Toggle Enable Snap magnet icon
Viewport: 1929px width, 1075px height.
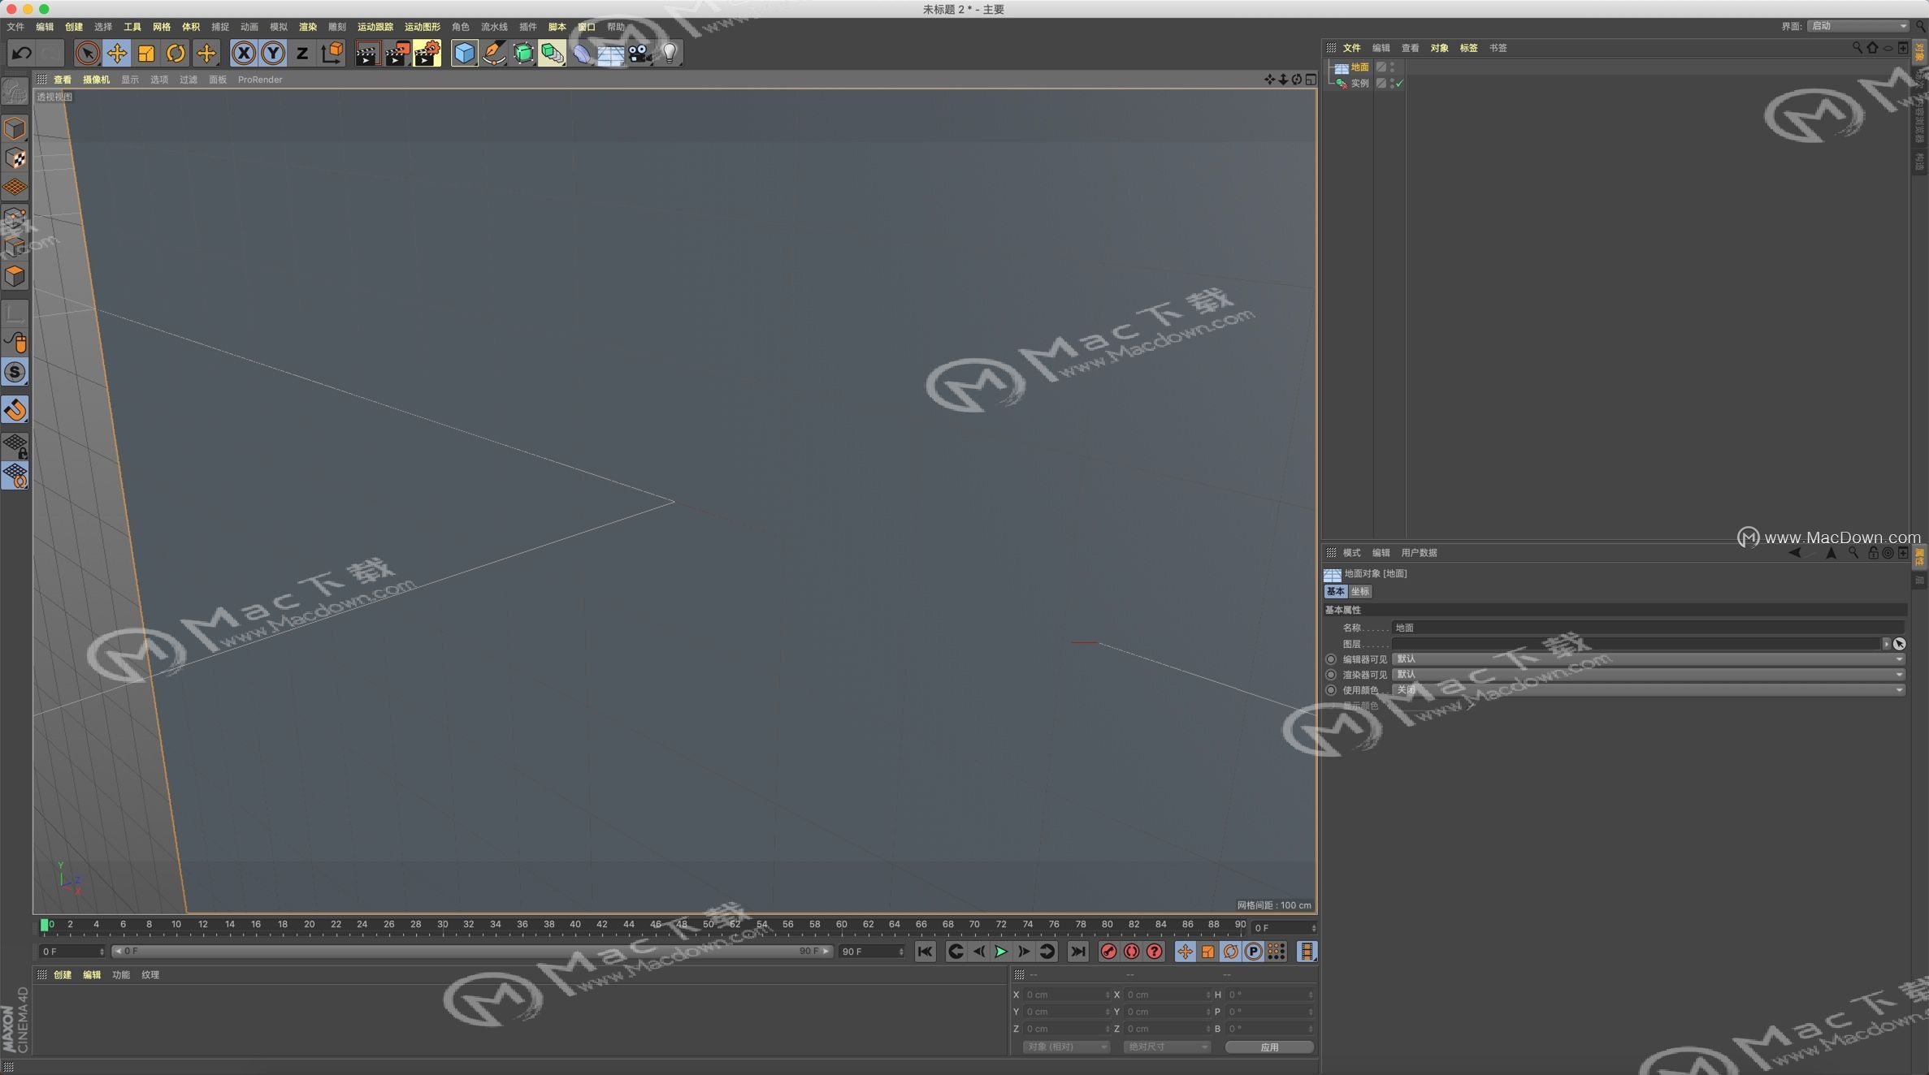coord(15,409)
